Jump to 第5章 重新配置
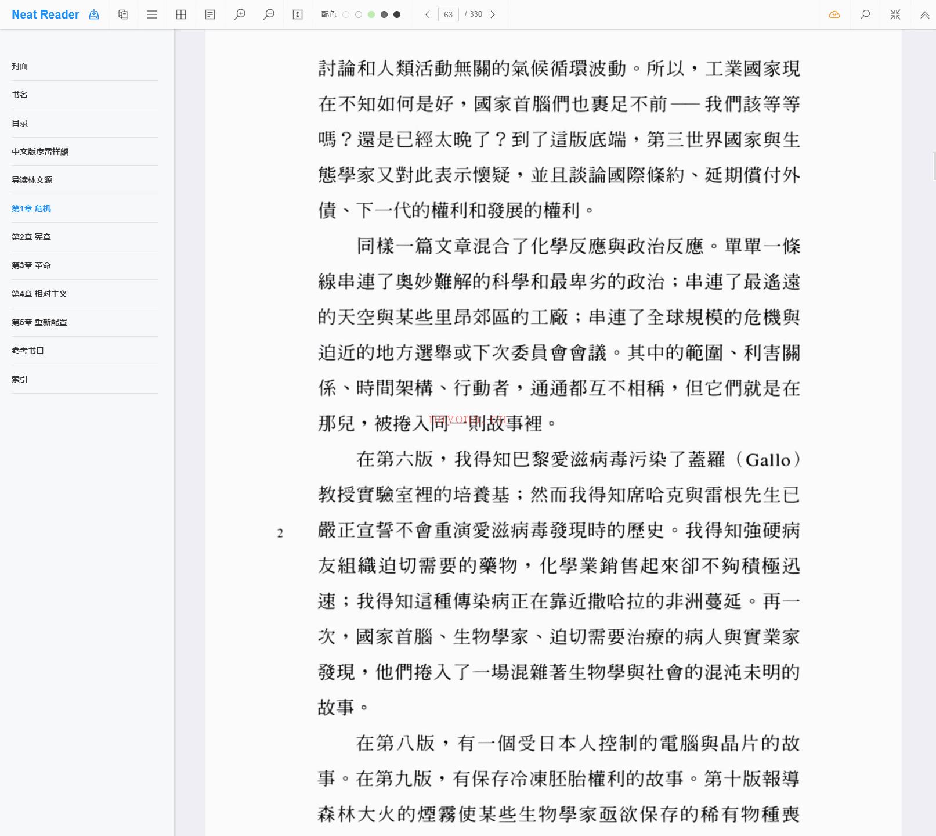 point(85,322)
